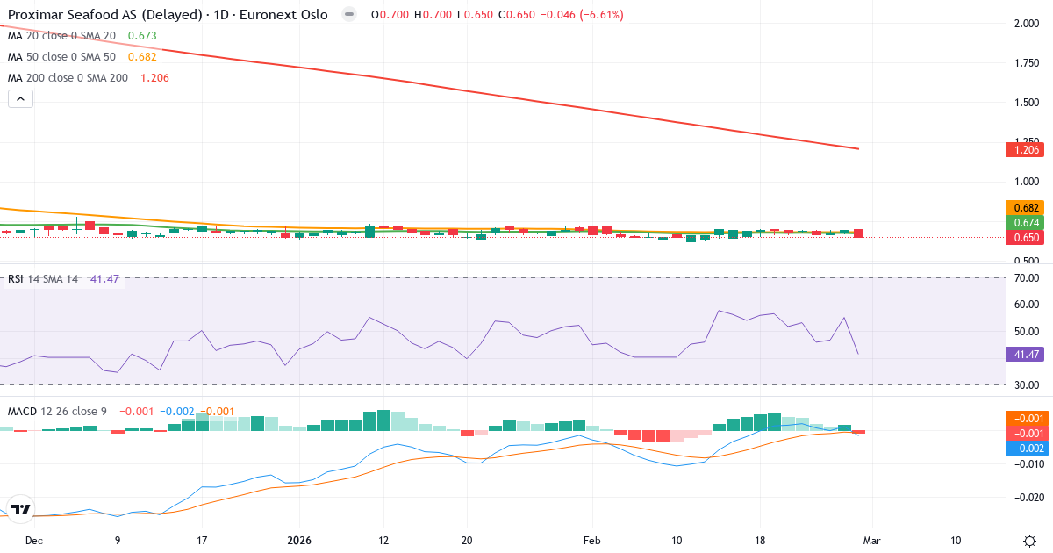Click the TradingView logo watermark

coord(19,508)
